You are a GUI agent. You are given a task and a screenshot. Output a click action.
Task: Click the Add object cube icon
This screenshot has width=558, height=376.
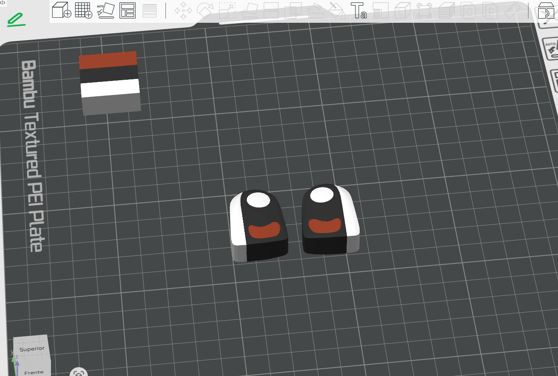[x=61, y=10]
